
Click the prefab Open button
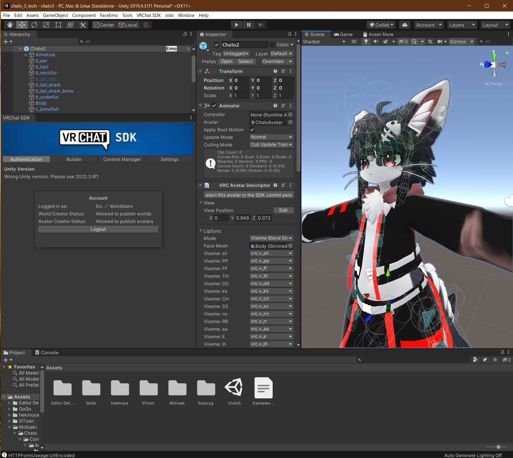click(x=226, y=62)
